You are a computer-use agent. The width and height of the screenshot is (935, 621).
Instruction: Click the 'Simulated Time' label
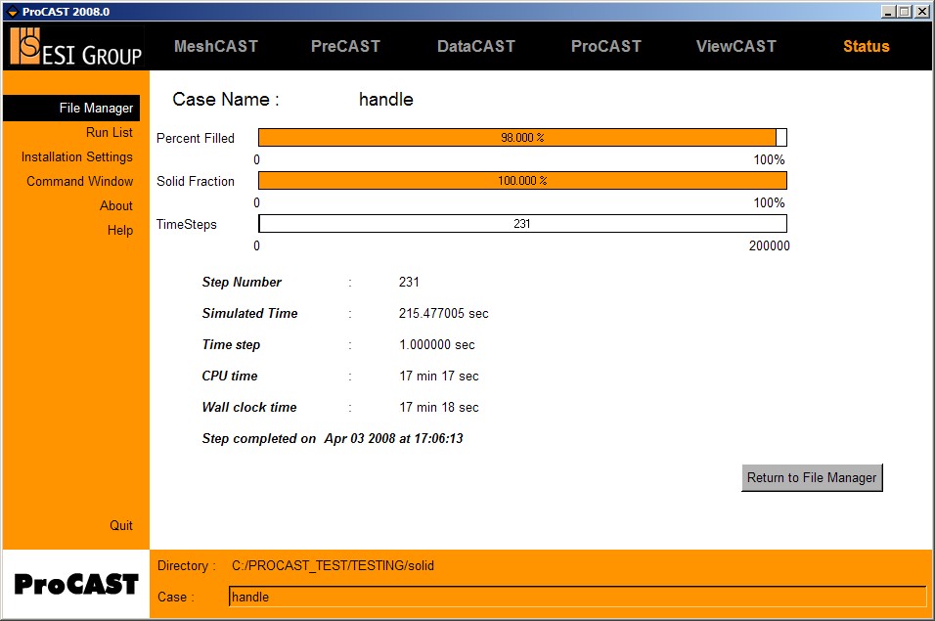tap(249, 314)
